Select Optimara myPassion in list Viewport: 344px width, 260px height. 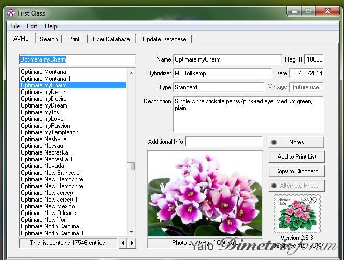click(73, 126)
